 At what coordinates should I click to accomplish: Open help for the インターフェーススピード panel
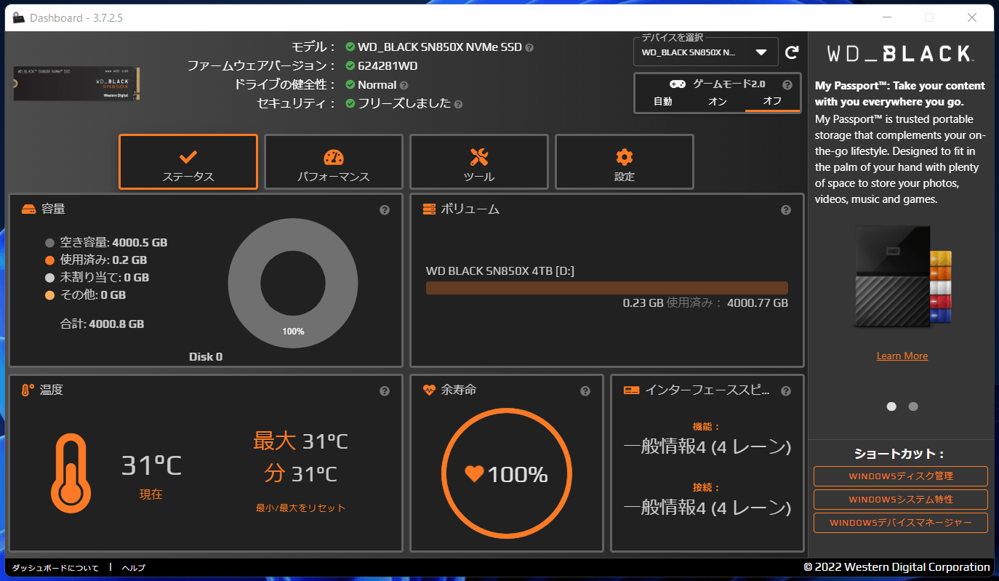tap(786, 391)
